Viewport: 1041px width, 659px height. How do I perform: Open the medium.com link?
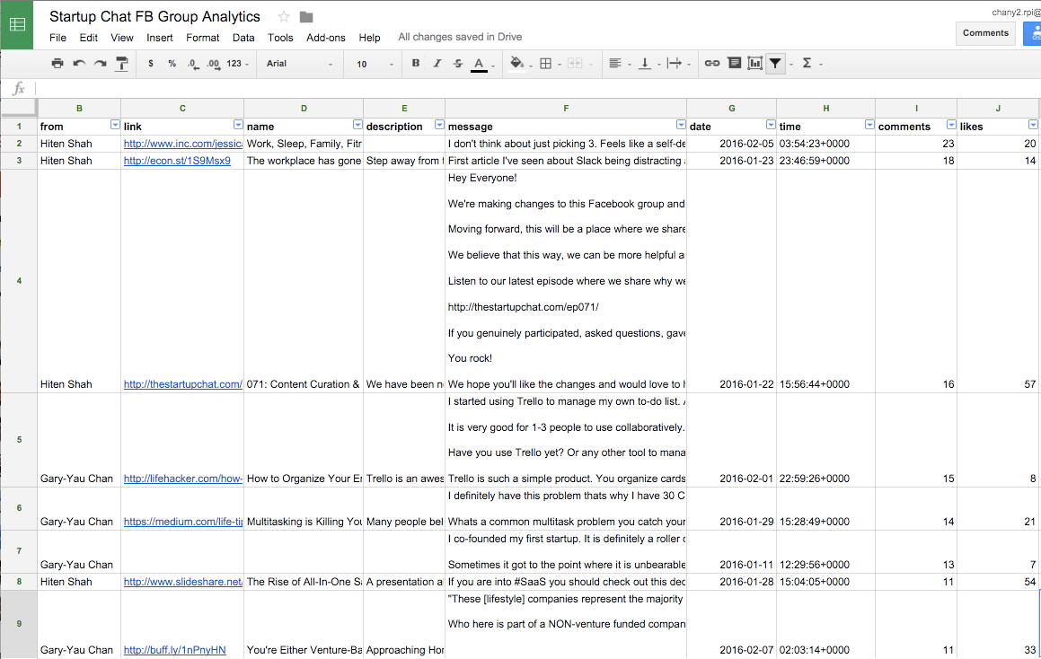[182, 522]
